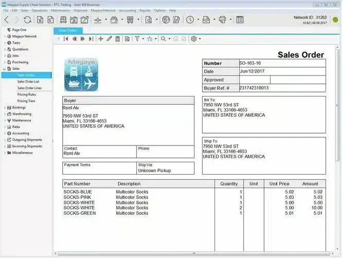Select Page One in the sidebar
The height and width of the screenshot is (258, 343).
[x=19, y=30]
